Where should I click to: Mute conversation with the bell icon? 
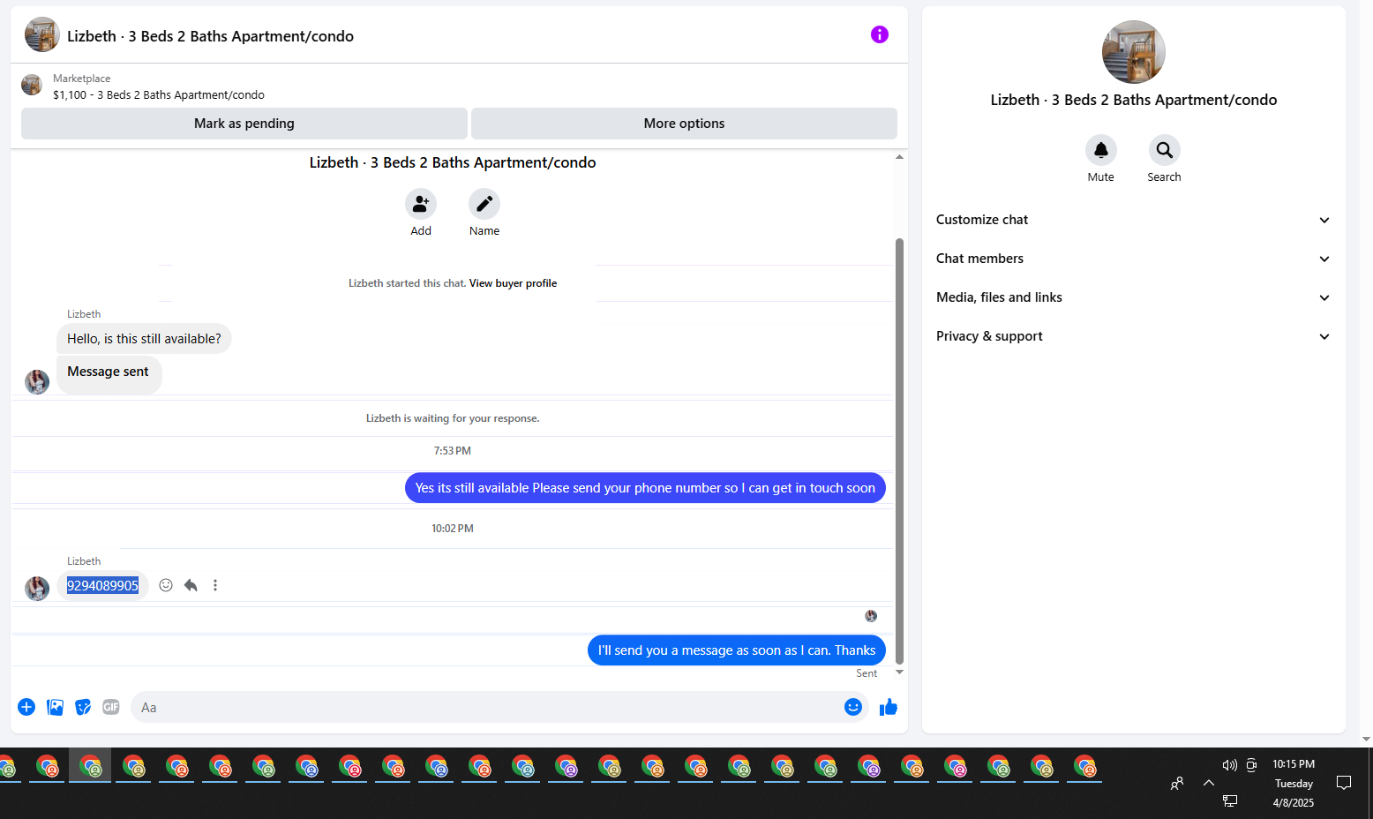[x=1100, y=150]
